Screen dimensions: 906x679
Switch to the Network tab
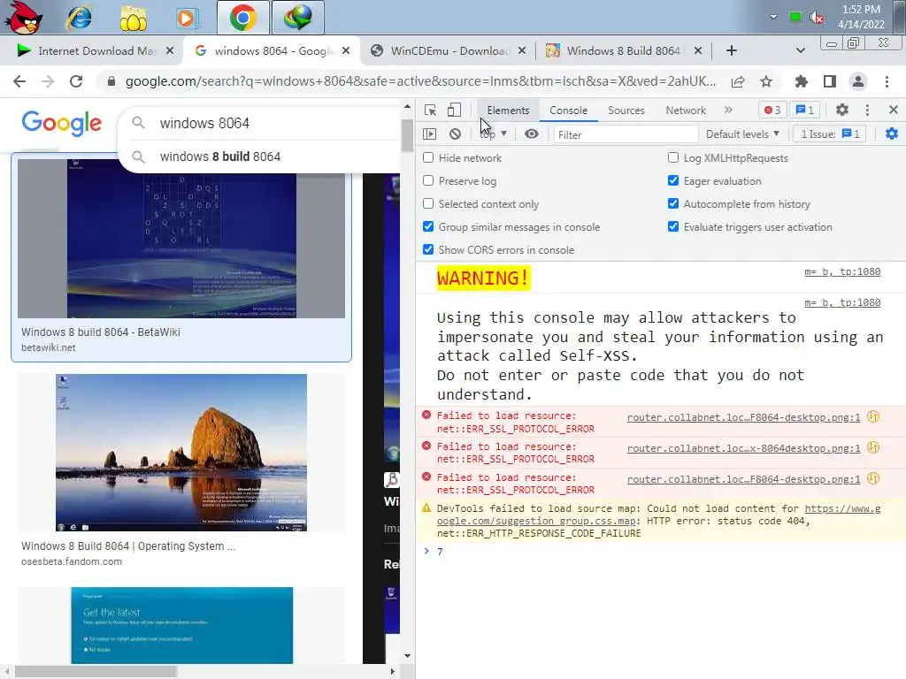pos(686,111)
